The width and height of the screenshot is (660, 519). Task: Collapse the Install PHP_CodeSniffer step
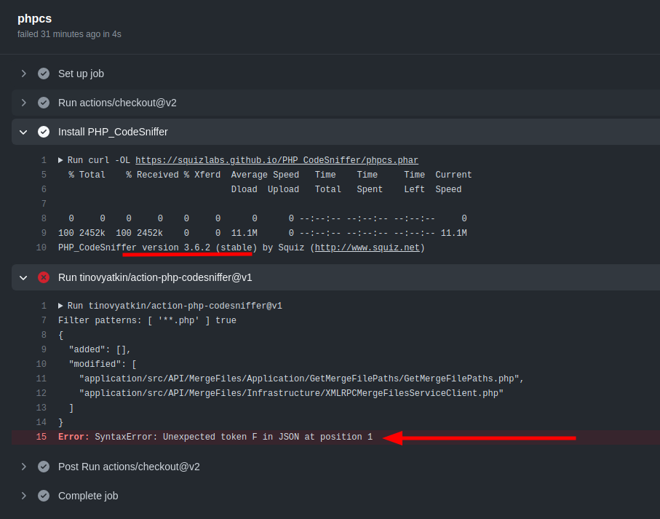click(x=23, y=132)
